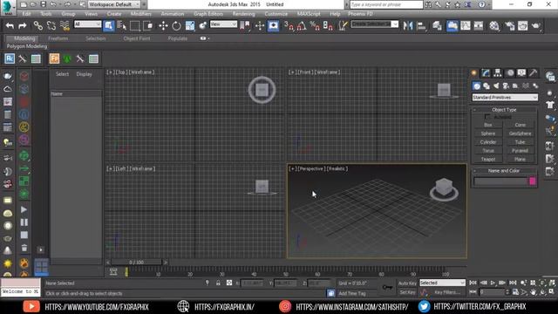Render production with the teapot icon

tap(535, 25)
